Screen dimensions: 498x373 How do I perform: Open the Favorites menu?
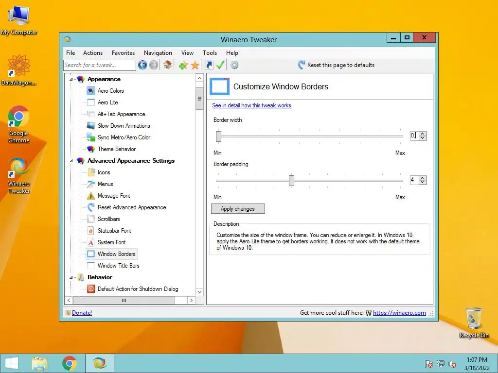pos(123,53)
